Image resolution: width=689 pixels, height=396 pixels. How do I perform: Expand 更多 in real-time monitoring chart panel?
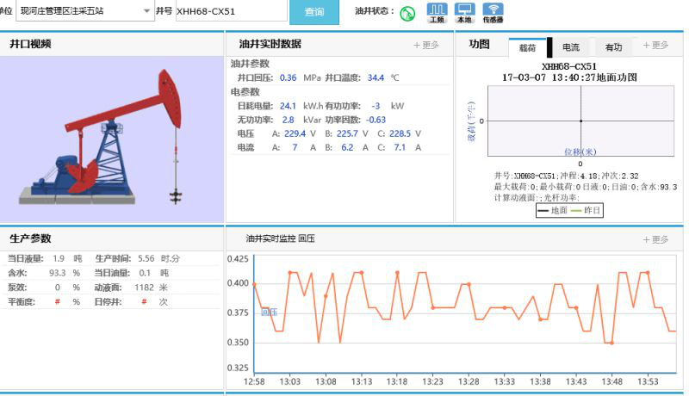tap(655, 239)
